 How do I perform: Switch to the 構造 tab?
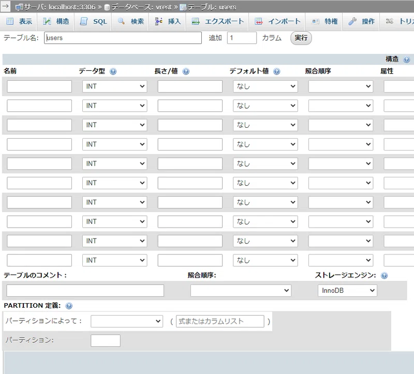[56, 21]
